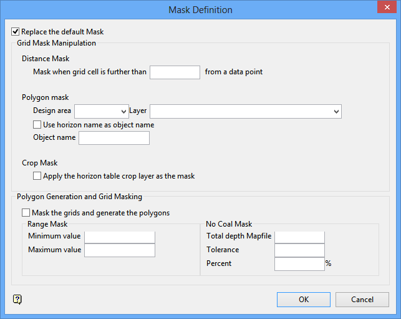Expand the Layer dropdown list
Viewport: 401px width, 319px height.
pyautogui.click(x=337, y=111)
